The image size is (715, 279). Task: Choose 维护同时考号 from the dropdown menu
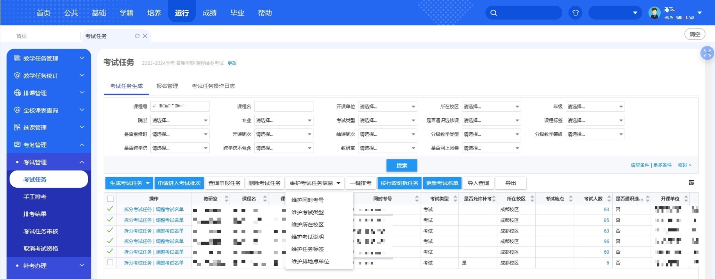point(307,200)
